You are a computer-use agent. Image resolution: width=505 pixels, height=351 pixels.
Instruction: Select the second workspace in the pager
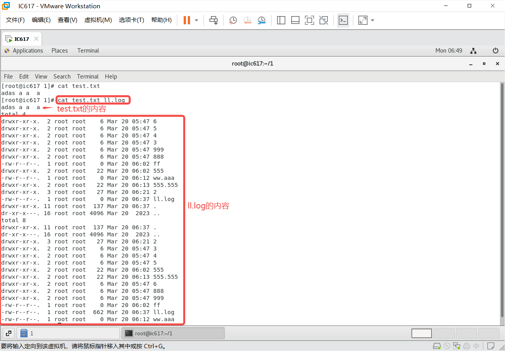point(444,333)
